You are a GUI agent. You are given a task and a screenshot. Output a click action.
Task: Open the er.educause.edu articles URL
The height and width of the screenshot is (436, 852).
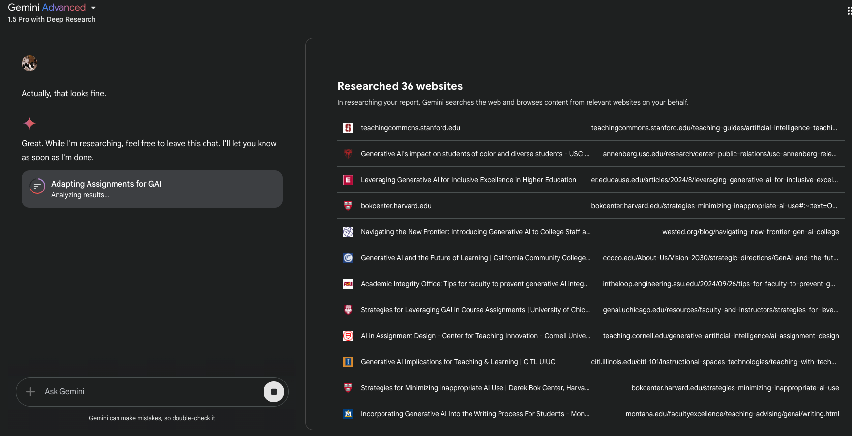pyautogui.click(x=714, y=180)
